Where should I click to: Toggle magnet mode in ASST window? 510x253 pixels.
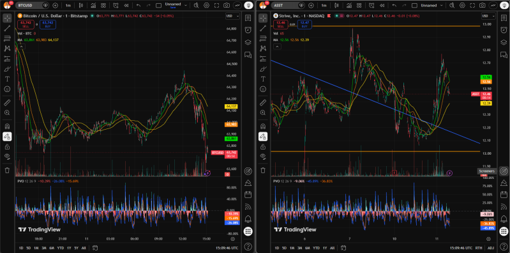pyautogui.click(x=263, y=126)
